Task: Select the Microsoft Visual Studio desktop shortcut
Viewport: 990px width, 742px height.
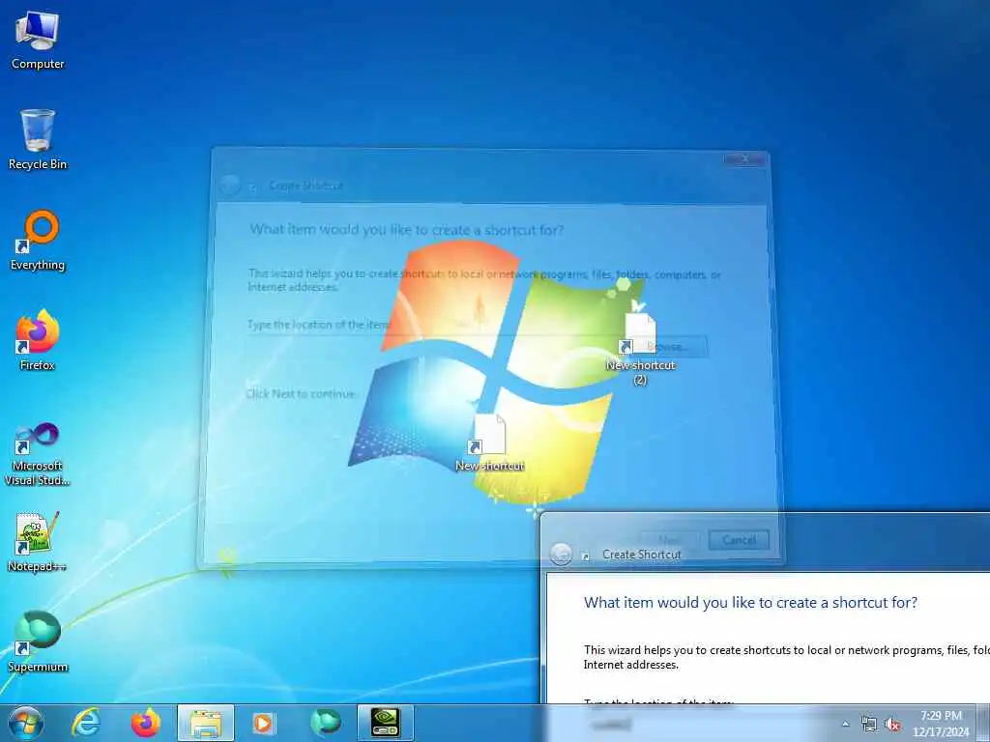Action: pyautogui.click(x=38, y=454)
